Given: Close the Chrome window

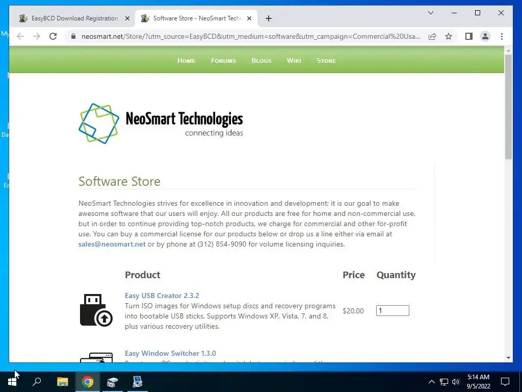Looking at the screenshot, I should pos(501,13).
